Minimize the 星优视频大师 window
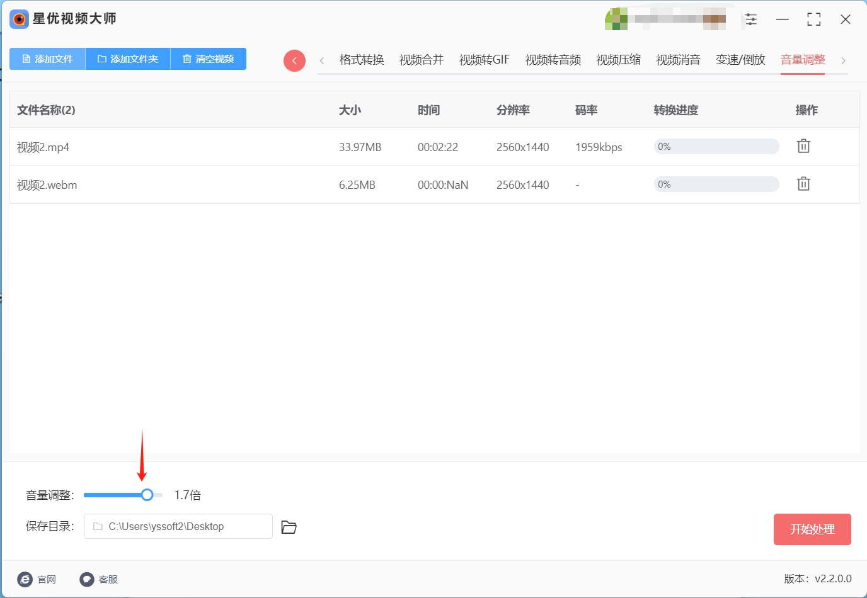This screenshot has height=598, width=867. 783,20
